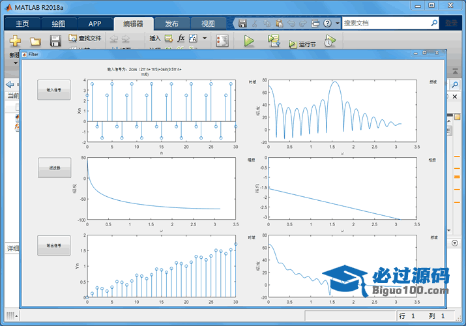Open the 主页 (Home) ribbon tab
466x326 pixels.
coord(22,23)
